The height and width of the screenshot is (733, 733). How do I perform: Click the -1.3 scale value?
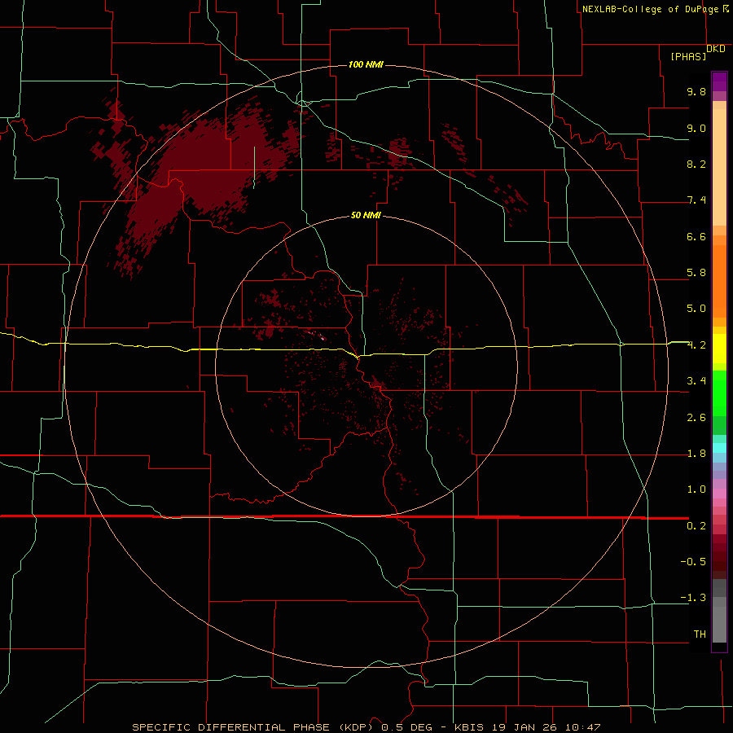point(693,598)
